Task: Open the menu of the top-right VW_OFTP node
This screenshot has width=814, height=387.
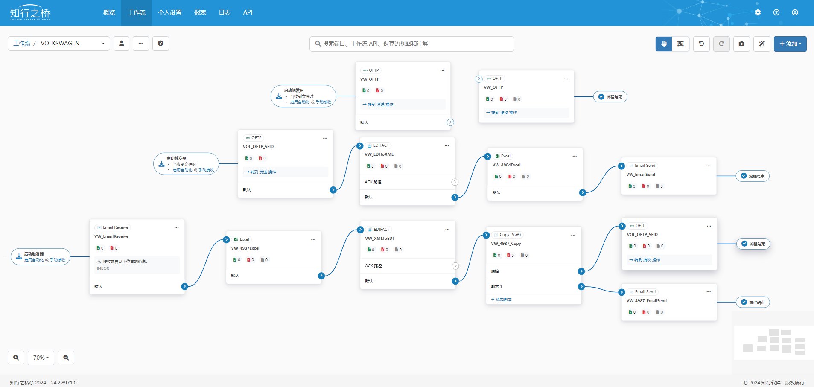Action: point(566,79)
